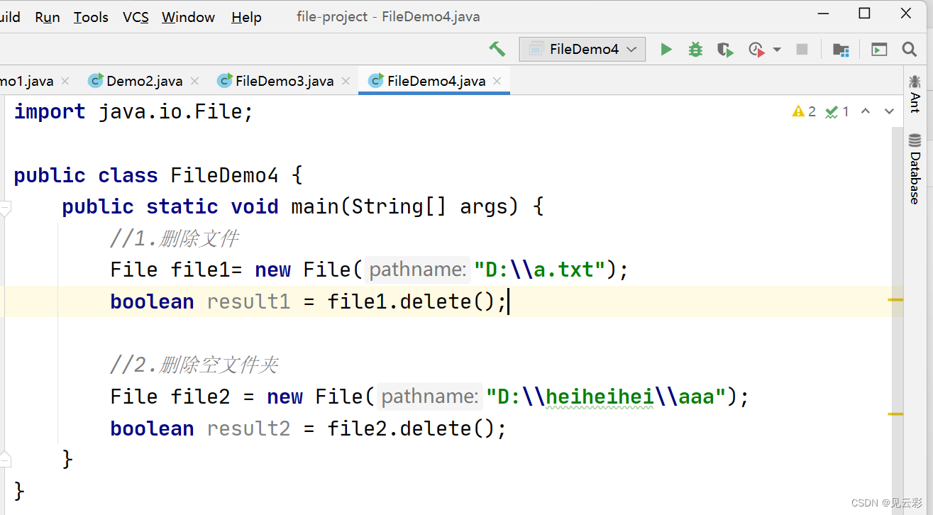Open the VCS menu
This screenshot has width=933, height=515.
click(136, 17)
